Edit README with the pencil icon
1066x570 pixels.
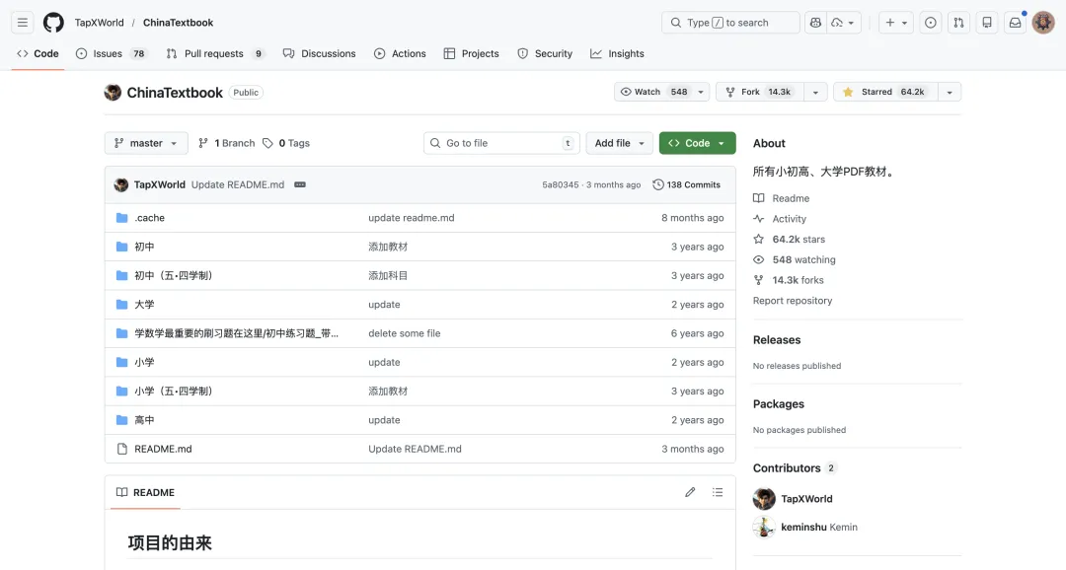[690, 492]
